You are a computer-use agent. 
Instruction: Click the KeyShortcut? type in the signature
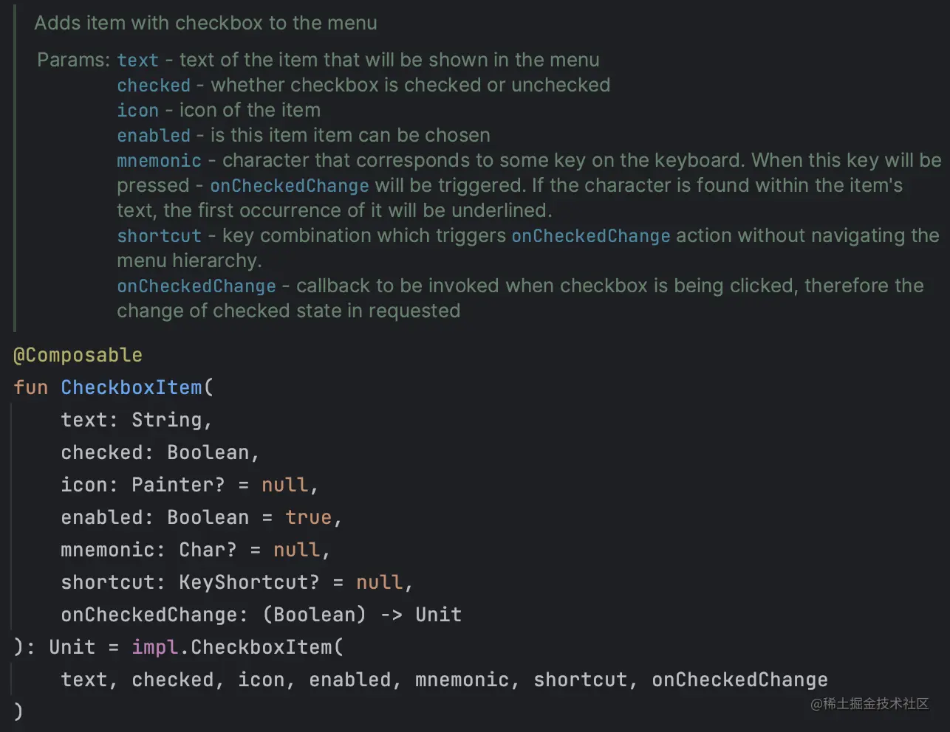(x=249, y=582)
